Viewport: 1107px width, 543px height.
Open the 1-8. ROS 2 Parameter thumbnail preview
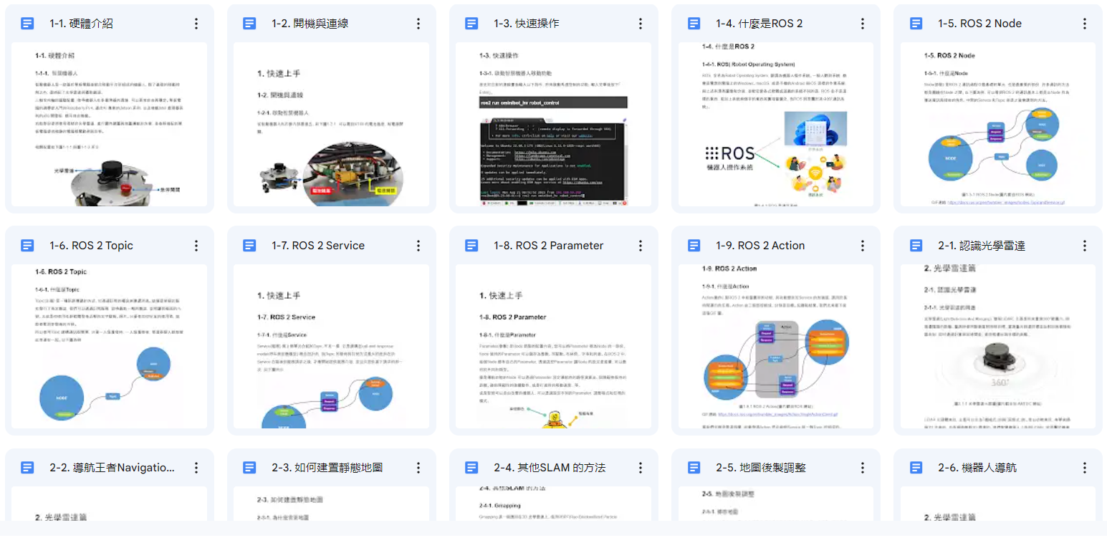point(554,347)
